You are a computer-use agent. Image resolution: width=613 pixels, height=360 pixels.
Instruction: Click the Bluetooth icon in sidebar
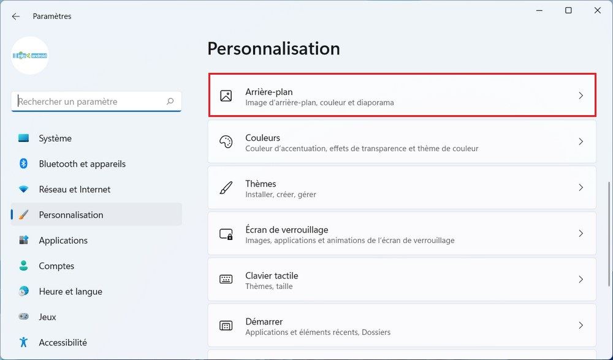[23, 163]
